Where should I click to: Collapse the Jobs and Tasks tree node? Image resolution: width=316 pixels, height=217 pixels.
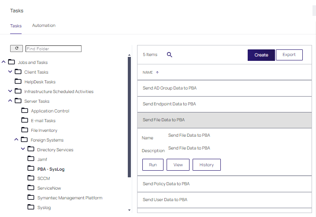pyautogui.click(x=4, y=62)
